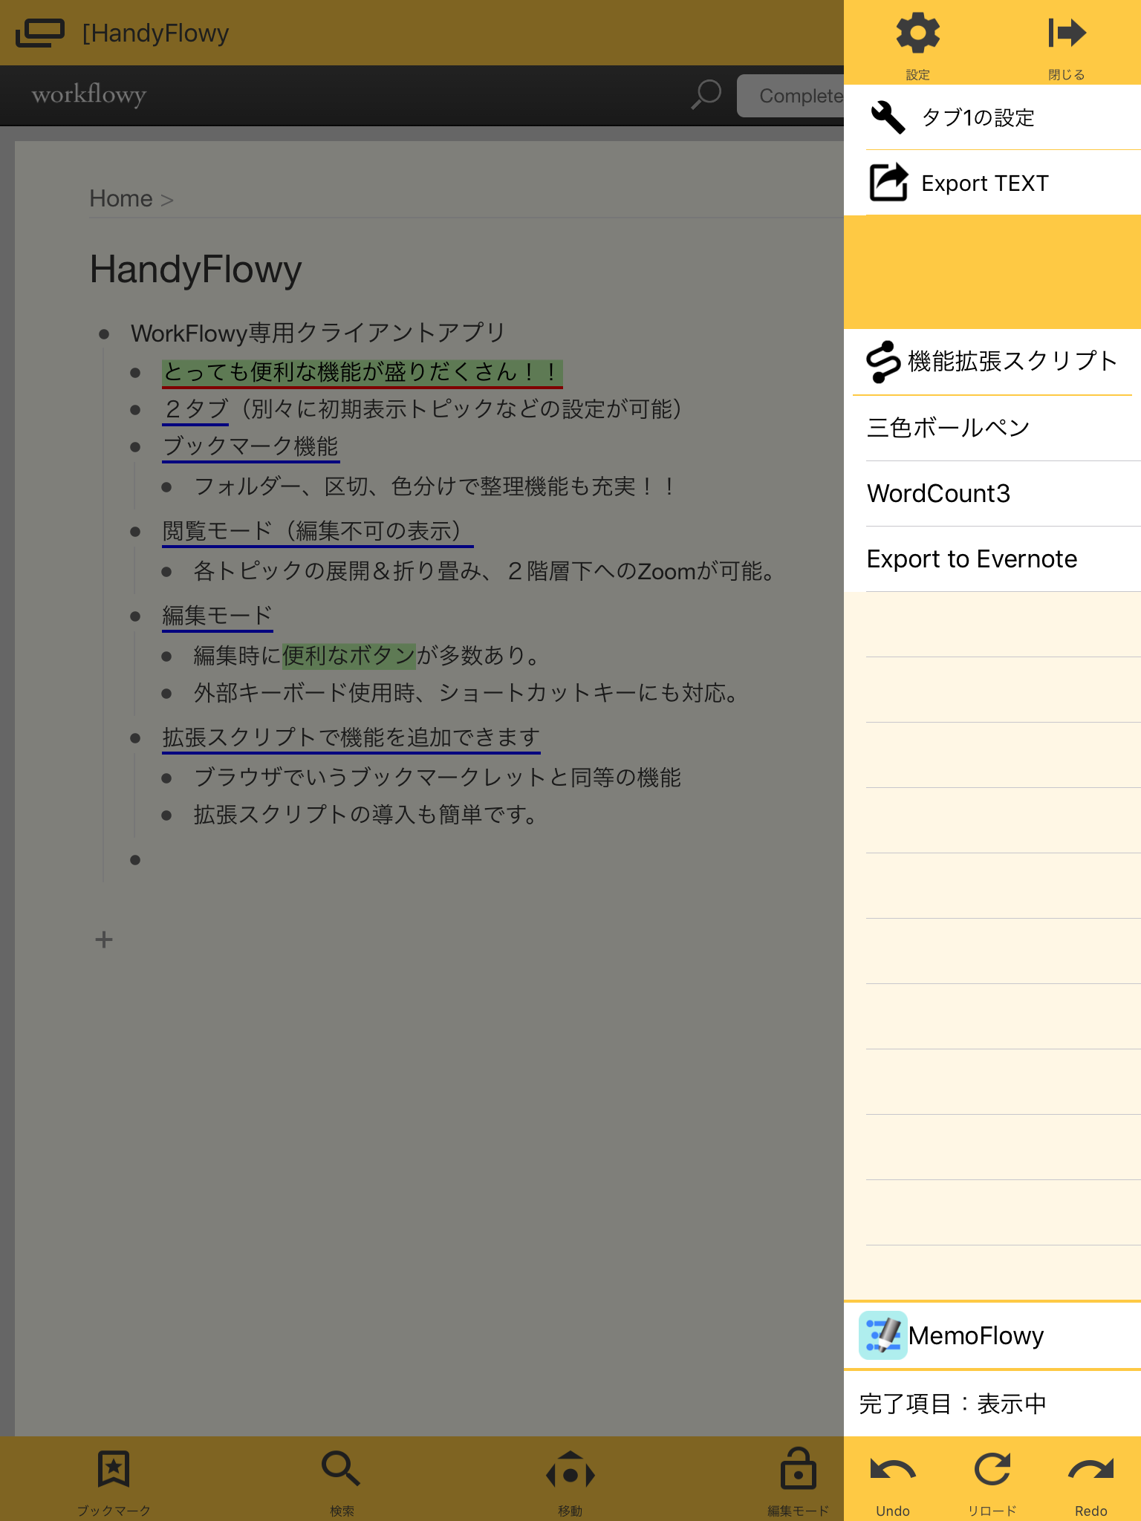The width and height of the screenshot is (1141, 1521).
Task: Open MemoFlowy from the panel
Action: click(x=992, y=1335)
